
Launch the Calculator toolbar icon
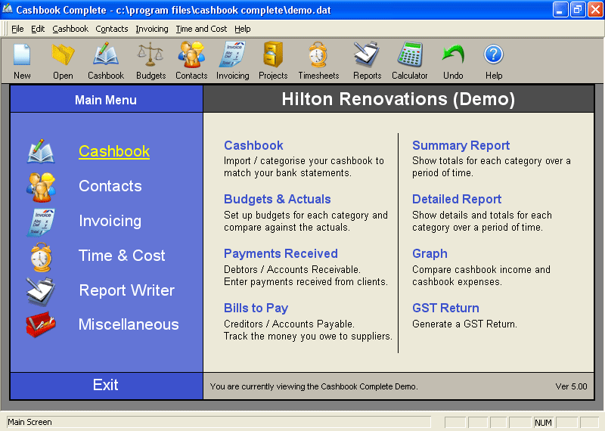[x=410, y=54]
